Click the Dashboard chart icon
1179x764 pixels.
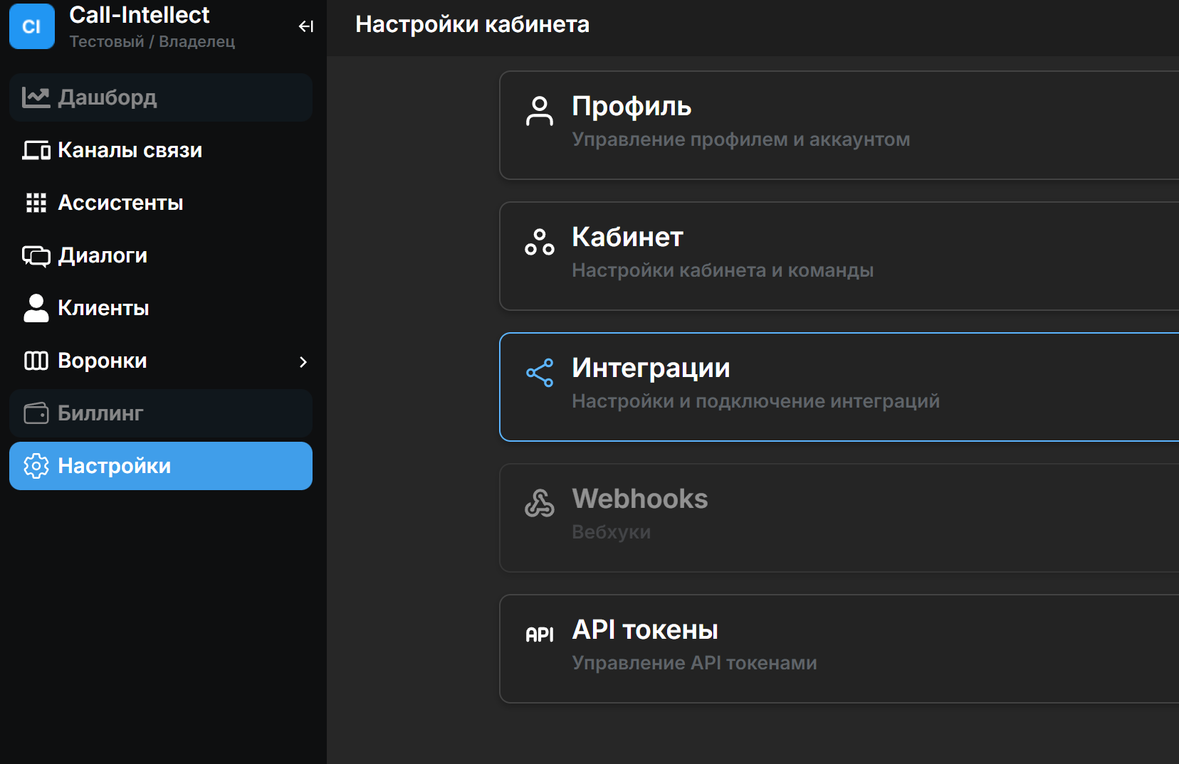(x=36, y=97)
